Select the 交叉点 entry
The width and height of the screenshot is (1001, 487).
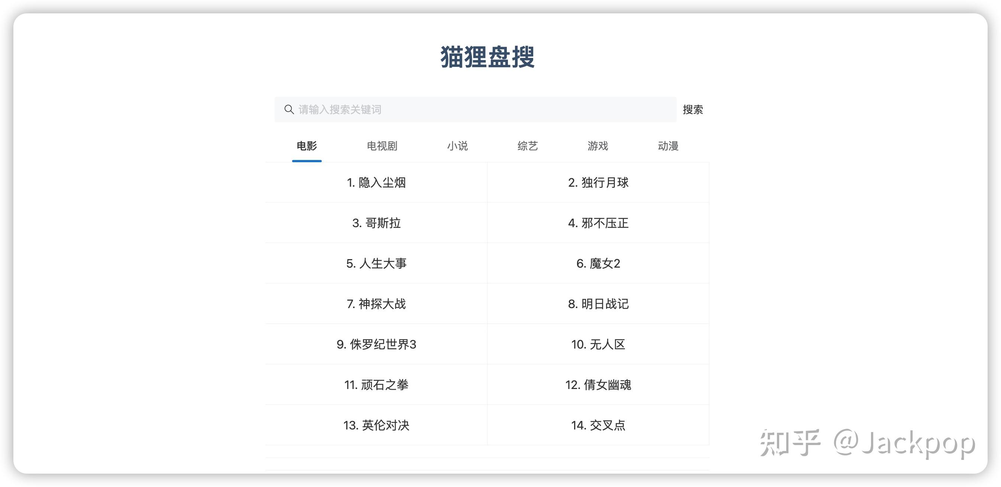tap(598, 425)
